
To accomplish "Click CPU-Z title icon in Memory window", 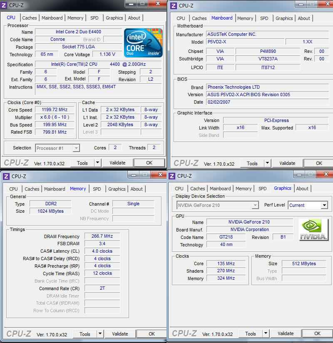I will 6,176.
